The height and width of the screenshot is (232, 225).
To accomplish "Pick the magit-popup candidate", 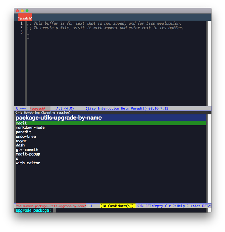I will click(x=28, y=154).
